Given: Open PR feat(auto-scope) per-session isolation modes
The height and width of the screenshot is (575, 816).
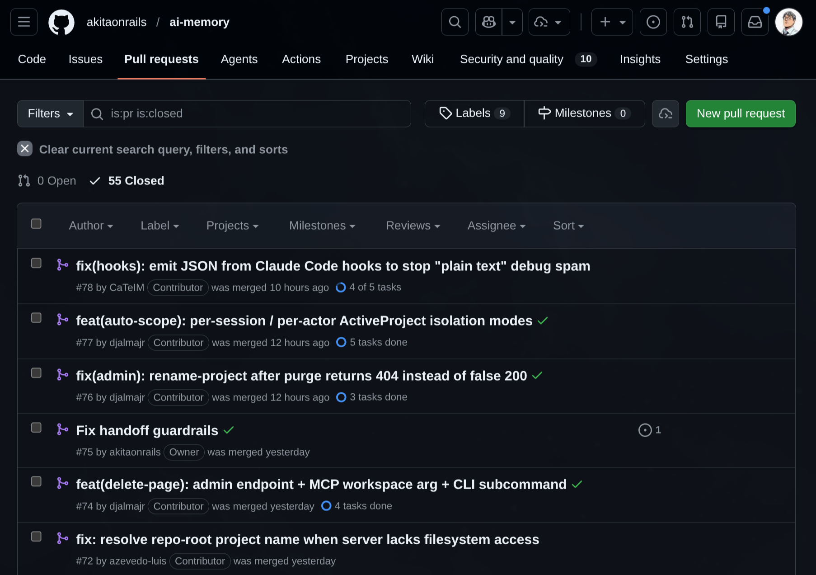Looking at the screenshot, I should [304, 321].
